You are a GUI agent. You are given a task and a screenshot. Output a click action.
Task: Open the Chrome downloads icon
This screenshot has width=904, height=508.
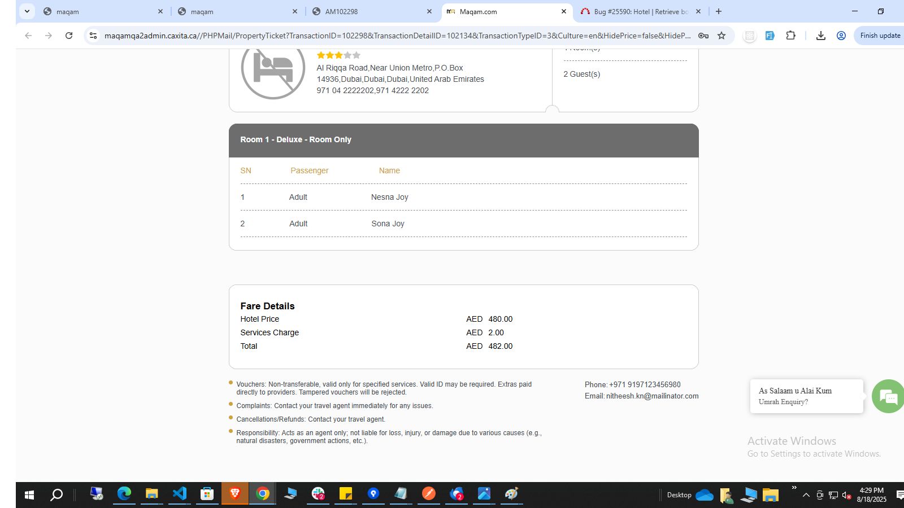[x=820, y=36]
